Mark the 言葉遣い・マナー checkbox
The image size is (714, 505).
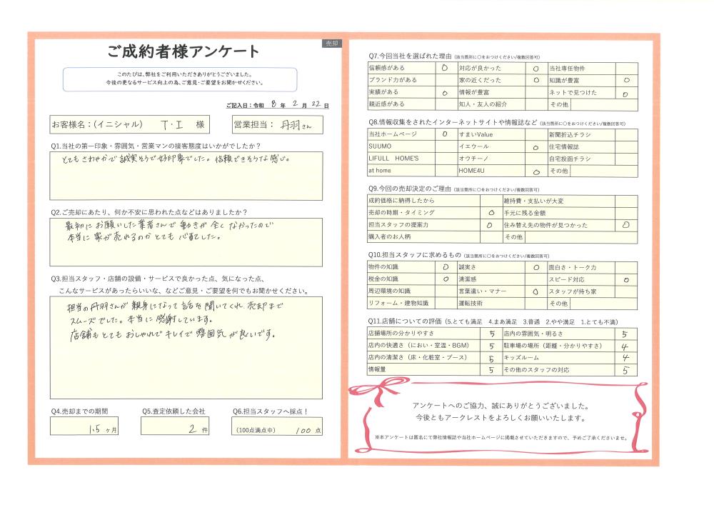coord(535,291)
